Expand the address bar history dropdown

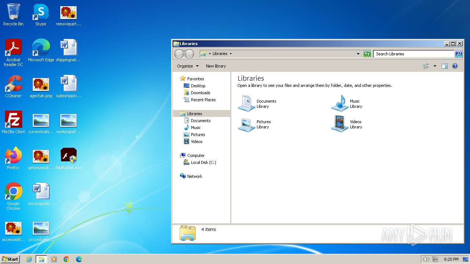coord(358,54)
